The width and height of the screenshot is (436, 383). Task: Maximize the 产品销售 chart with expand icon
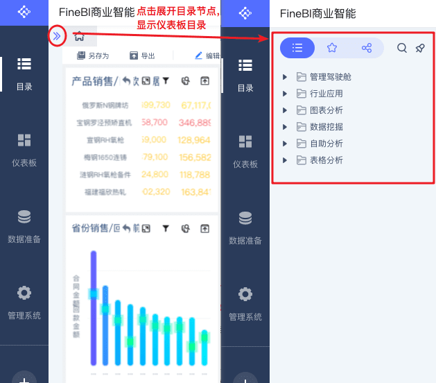(x=146, y=81)
